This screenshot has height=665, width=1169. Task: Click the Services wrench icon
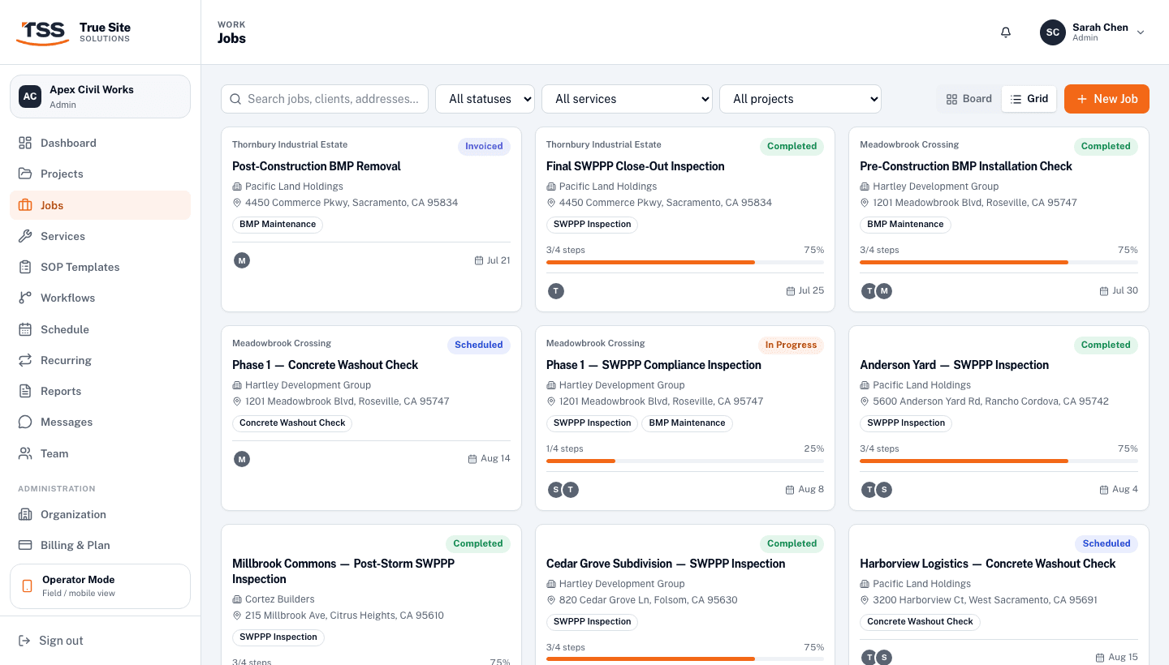point(25,236)
